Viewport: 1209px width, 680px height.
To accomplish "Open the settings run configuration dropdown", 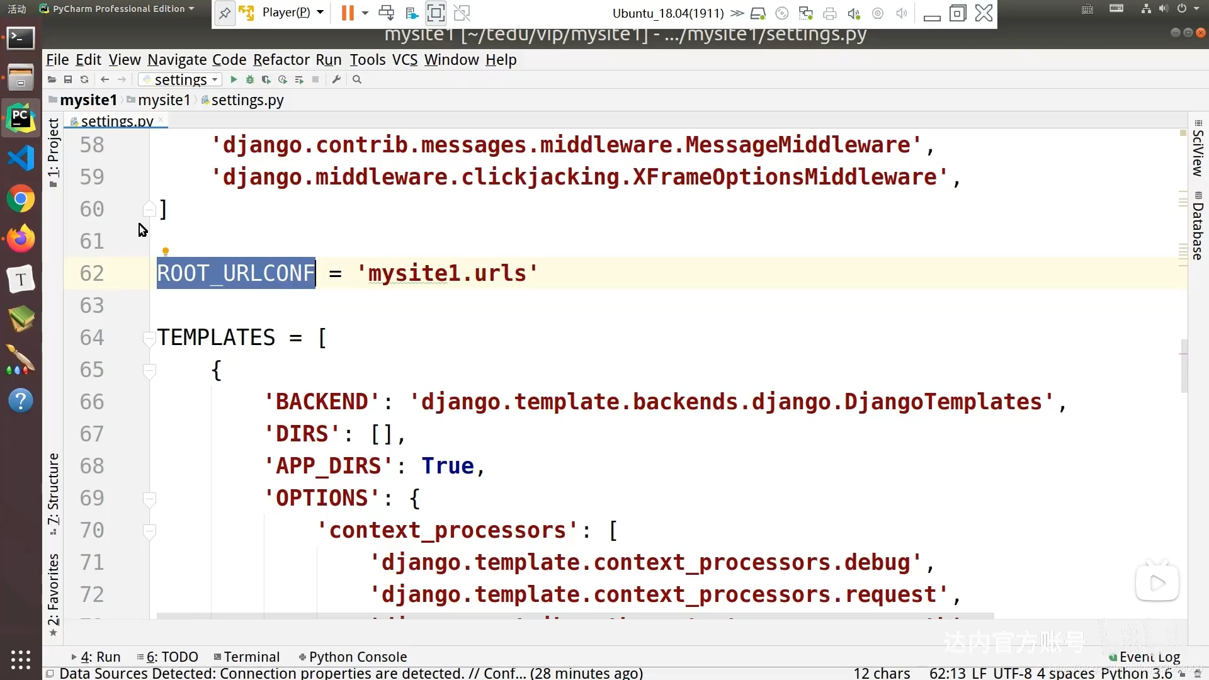I will coord(180,79).
